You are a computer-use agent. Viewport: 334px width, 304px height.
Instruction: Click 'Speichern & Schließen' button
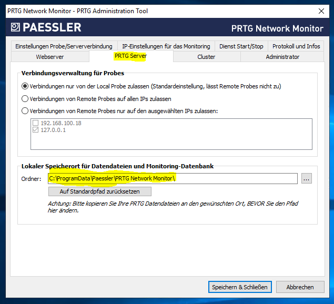[240, 287]
